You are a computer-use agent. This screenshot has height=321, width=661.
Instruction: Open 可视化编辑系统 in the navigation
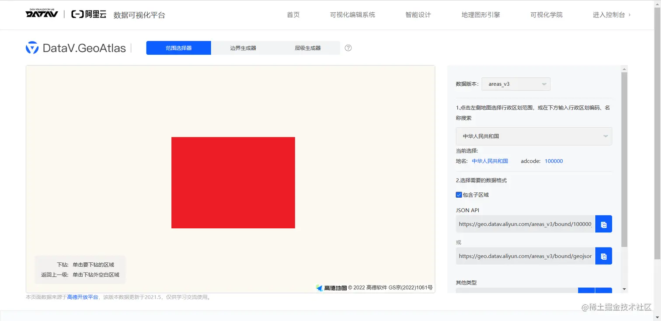352,15
